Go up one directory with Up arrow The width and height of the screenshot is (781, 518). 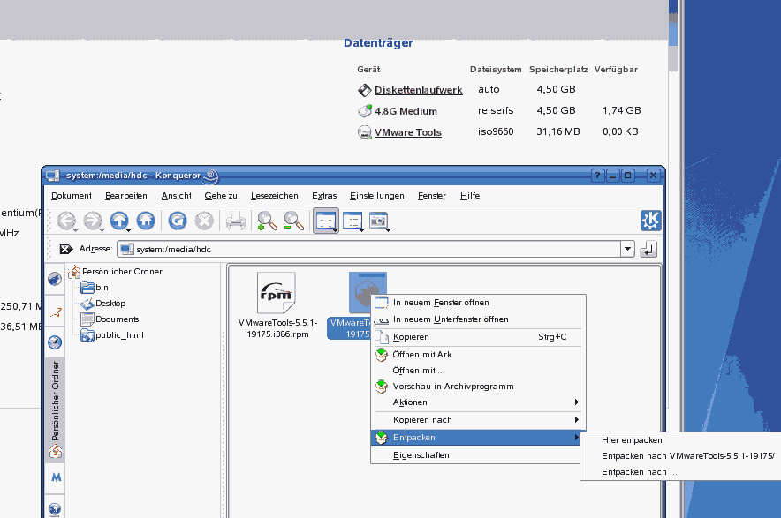click(119, 221)
